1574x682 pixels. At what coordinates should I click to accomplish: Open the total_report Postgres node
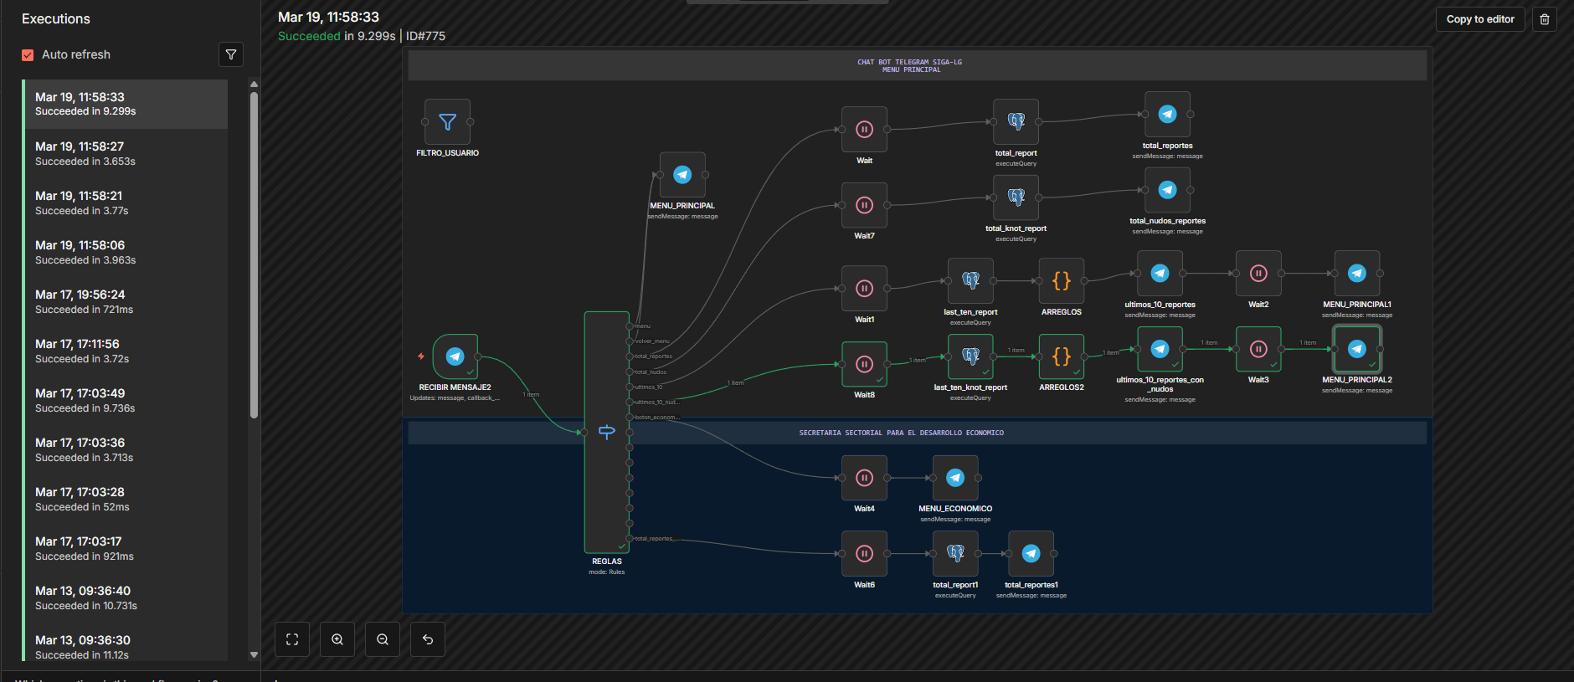pyautogui.click(x=1016, y=122)
